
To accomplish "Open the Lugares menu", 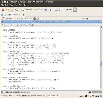I will (20, 19).
